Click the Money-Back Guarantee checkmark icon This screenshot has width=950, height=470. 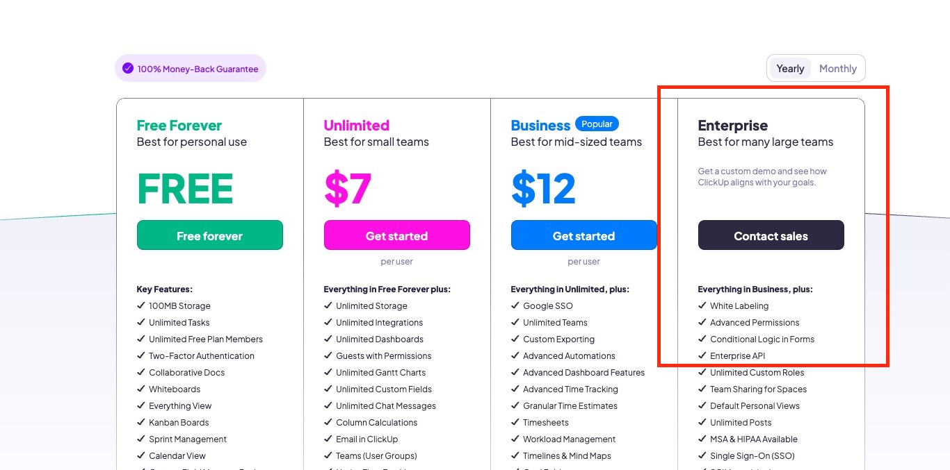pos(128,68)
